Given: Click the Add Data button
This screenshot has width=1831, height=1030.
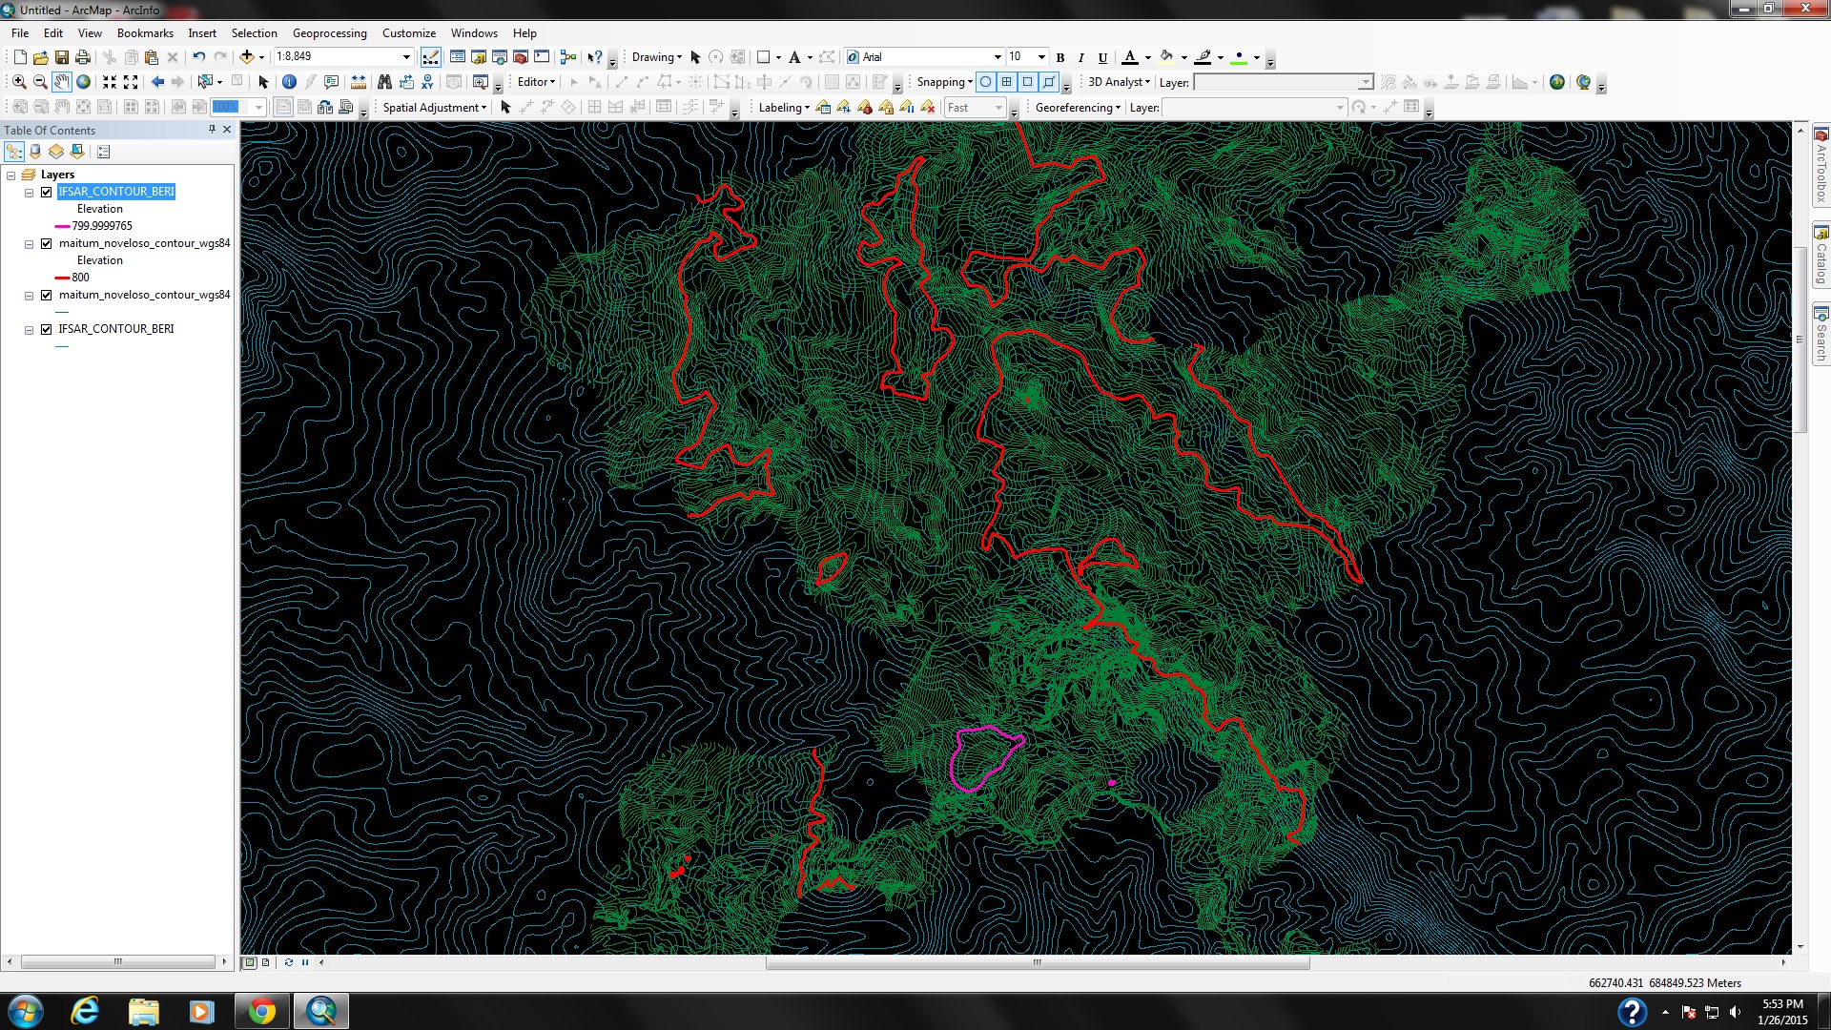Looking at the screenshot, I should point(247,57).
